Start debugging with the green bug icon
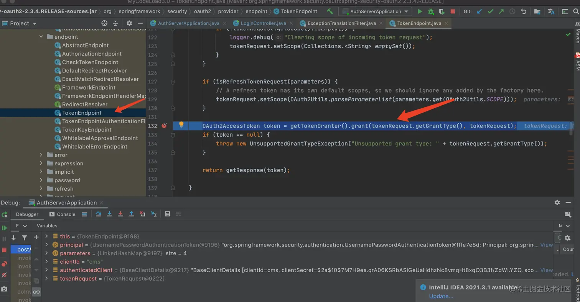580x302 pixels. (431, 11)
